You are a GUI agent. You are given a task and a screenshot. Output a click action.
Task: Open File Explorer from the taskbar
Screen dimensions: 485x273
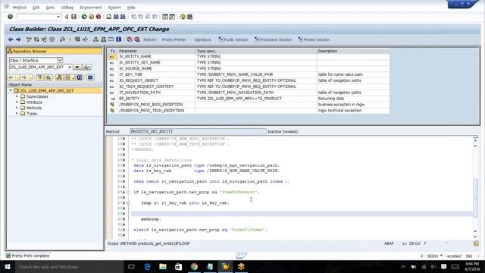point(163,266)
